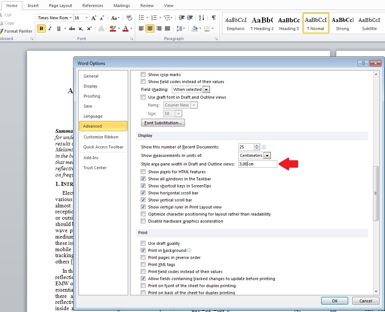Increment recent documents spinner up

tap(257, 145)
